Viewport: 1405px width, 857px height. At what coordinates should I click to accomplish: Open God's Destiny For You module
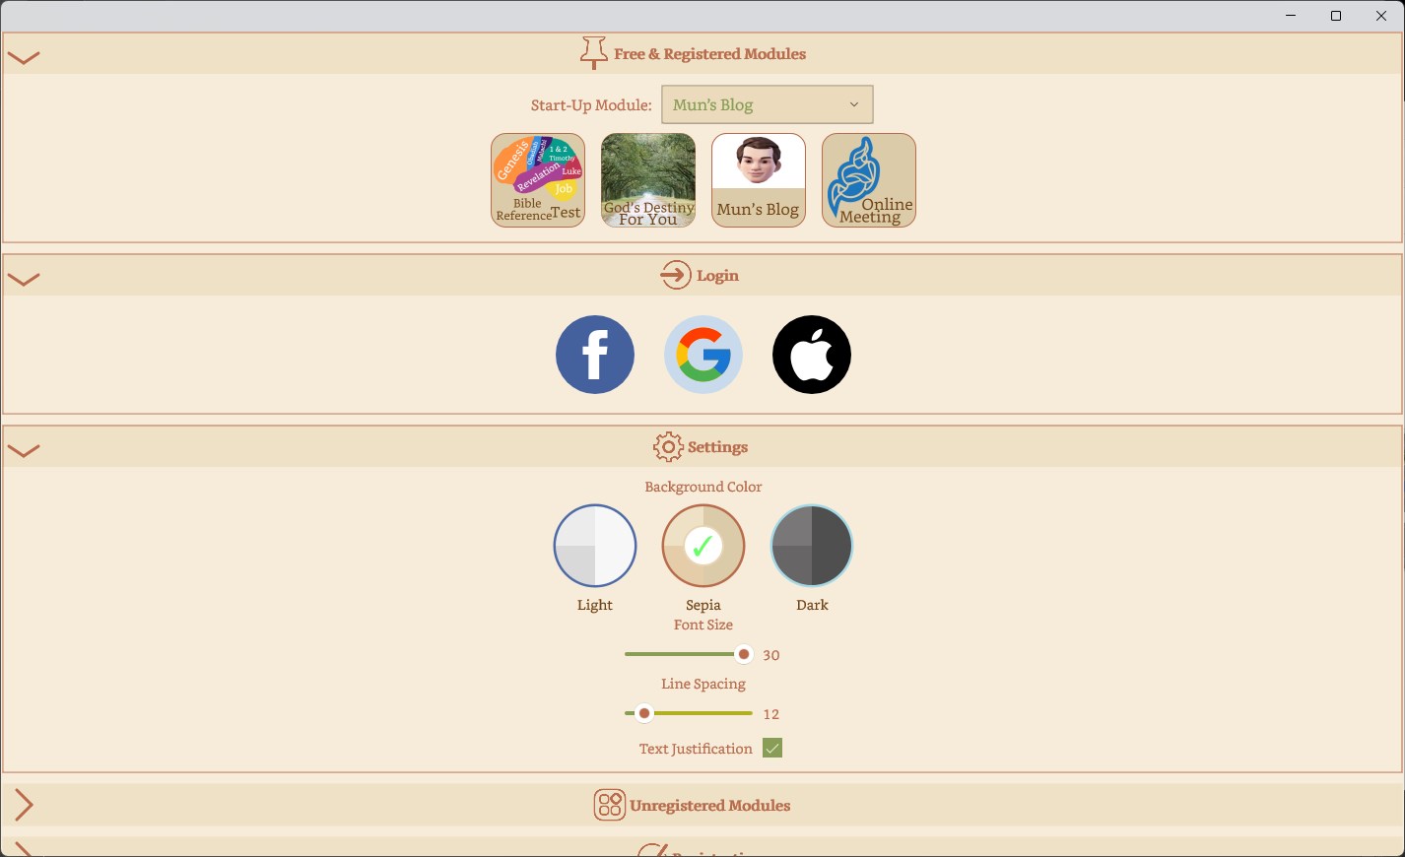(x=648, y=180)
